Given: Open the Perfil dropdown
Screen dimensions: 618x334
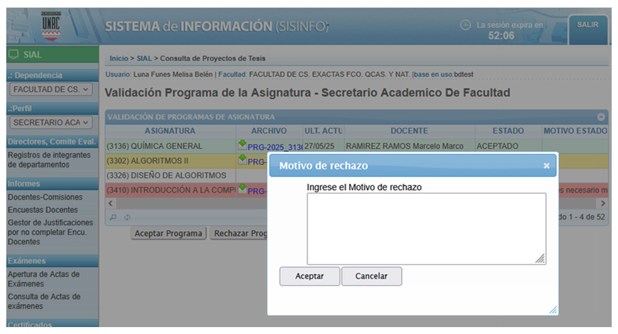Looking at the screenshot, I should click(51, 122).
